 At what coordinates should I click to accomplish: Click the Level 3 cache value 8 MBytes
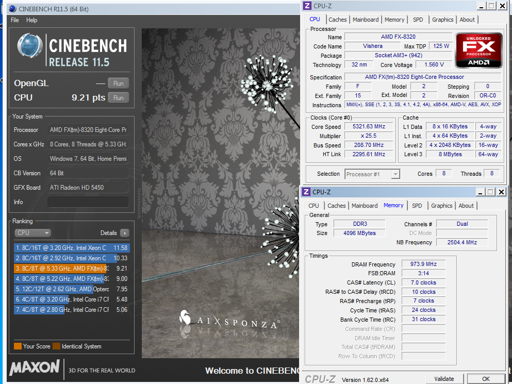450,154
